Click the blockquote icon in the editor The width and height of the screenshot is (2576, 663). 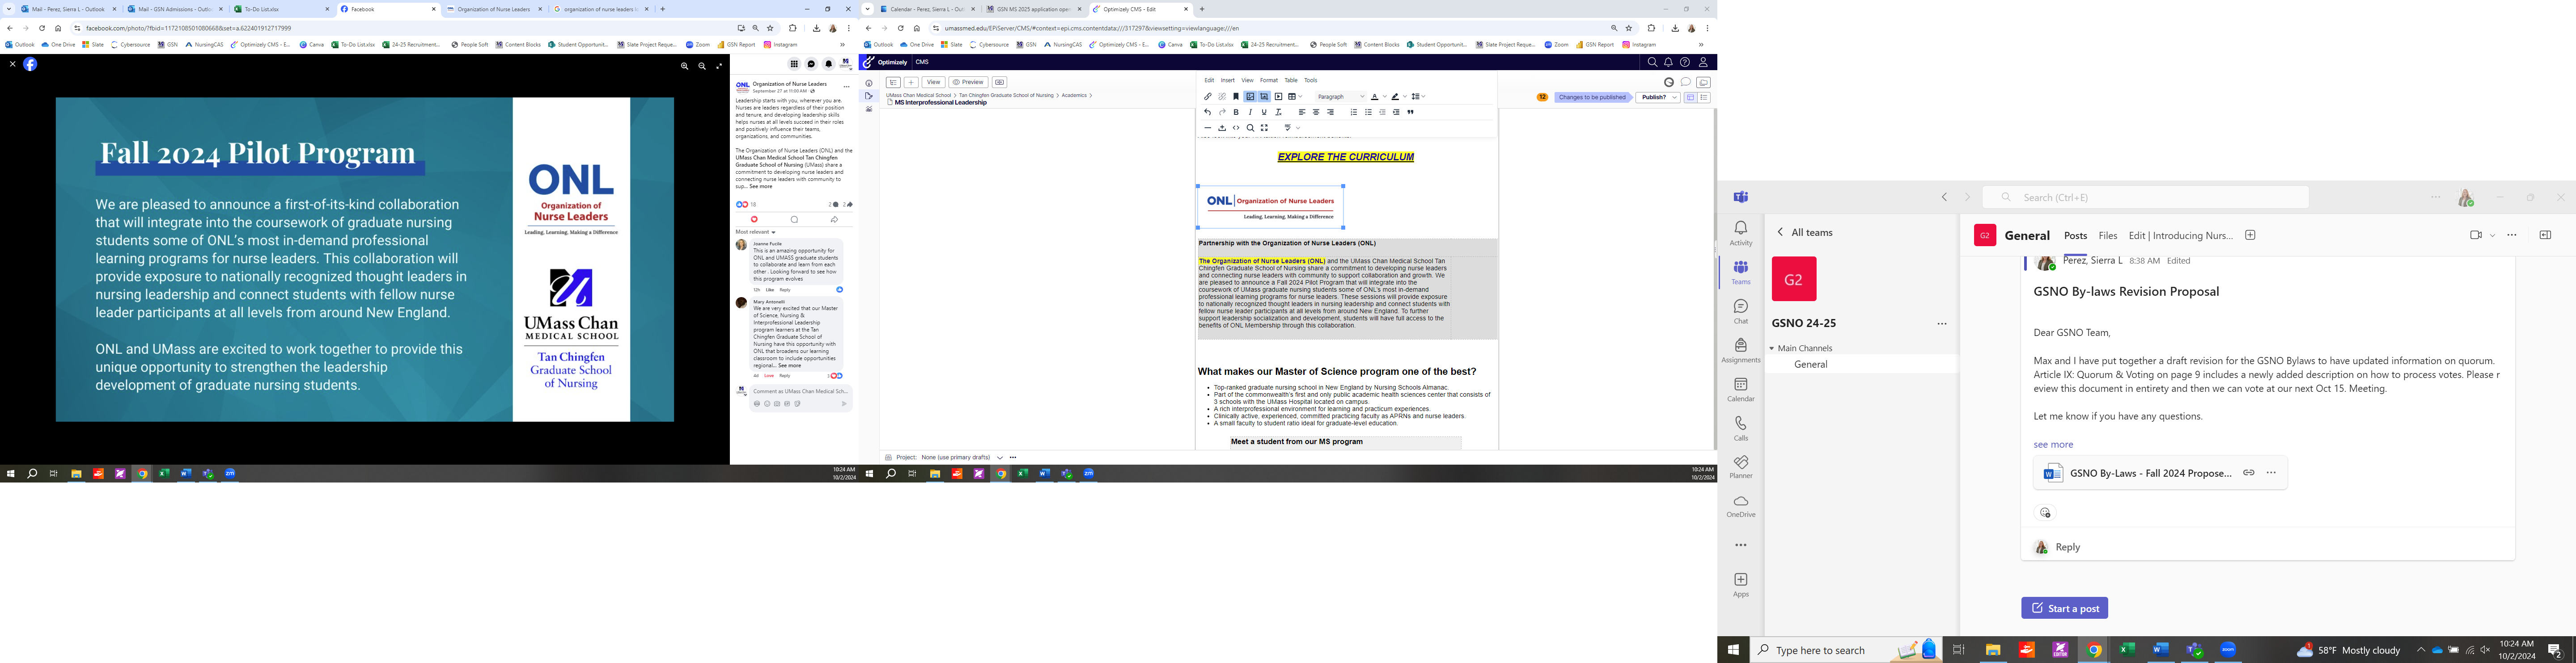(x=1411, y=112)
